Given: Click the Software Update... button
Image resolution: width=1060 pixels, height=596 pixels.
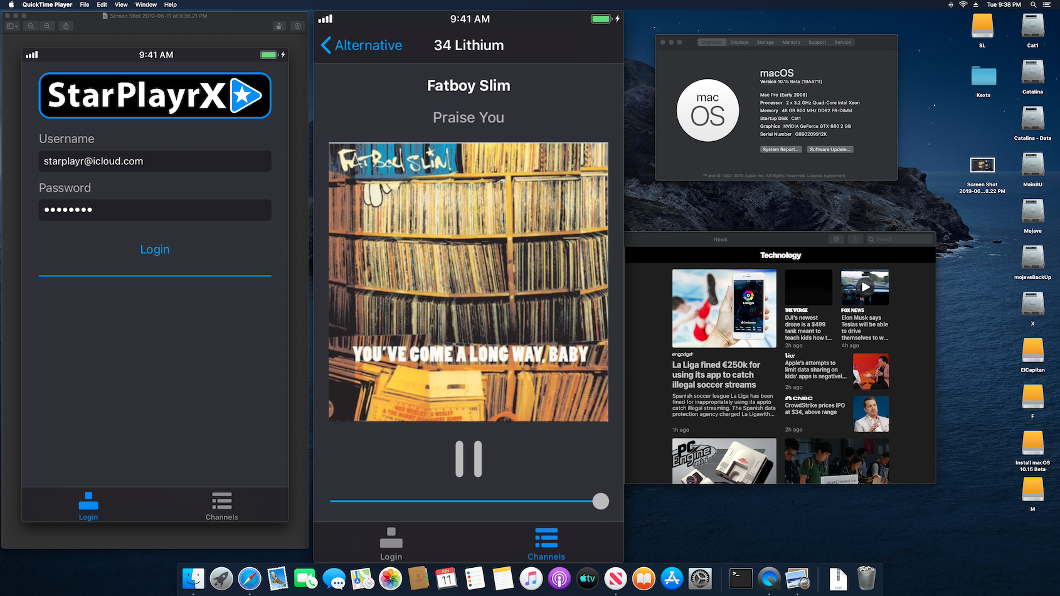Looking at the screenshot, I should [830, 149].
